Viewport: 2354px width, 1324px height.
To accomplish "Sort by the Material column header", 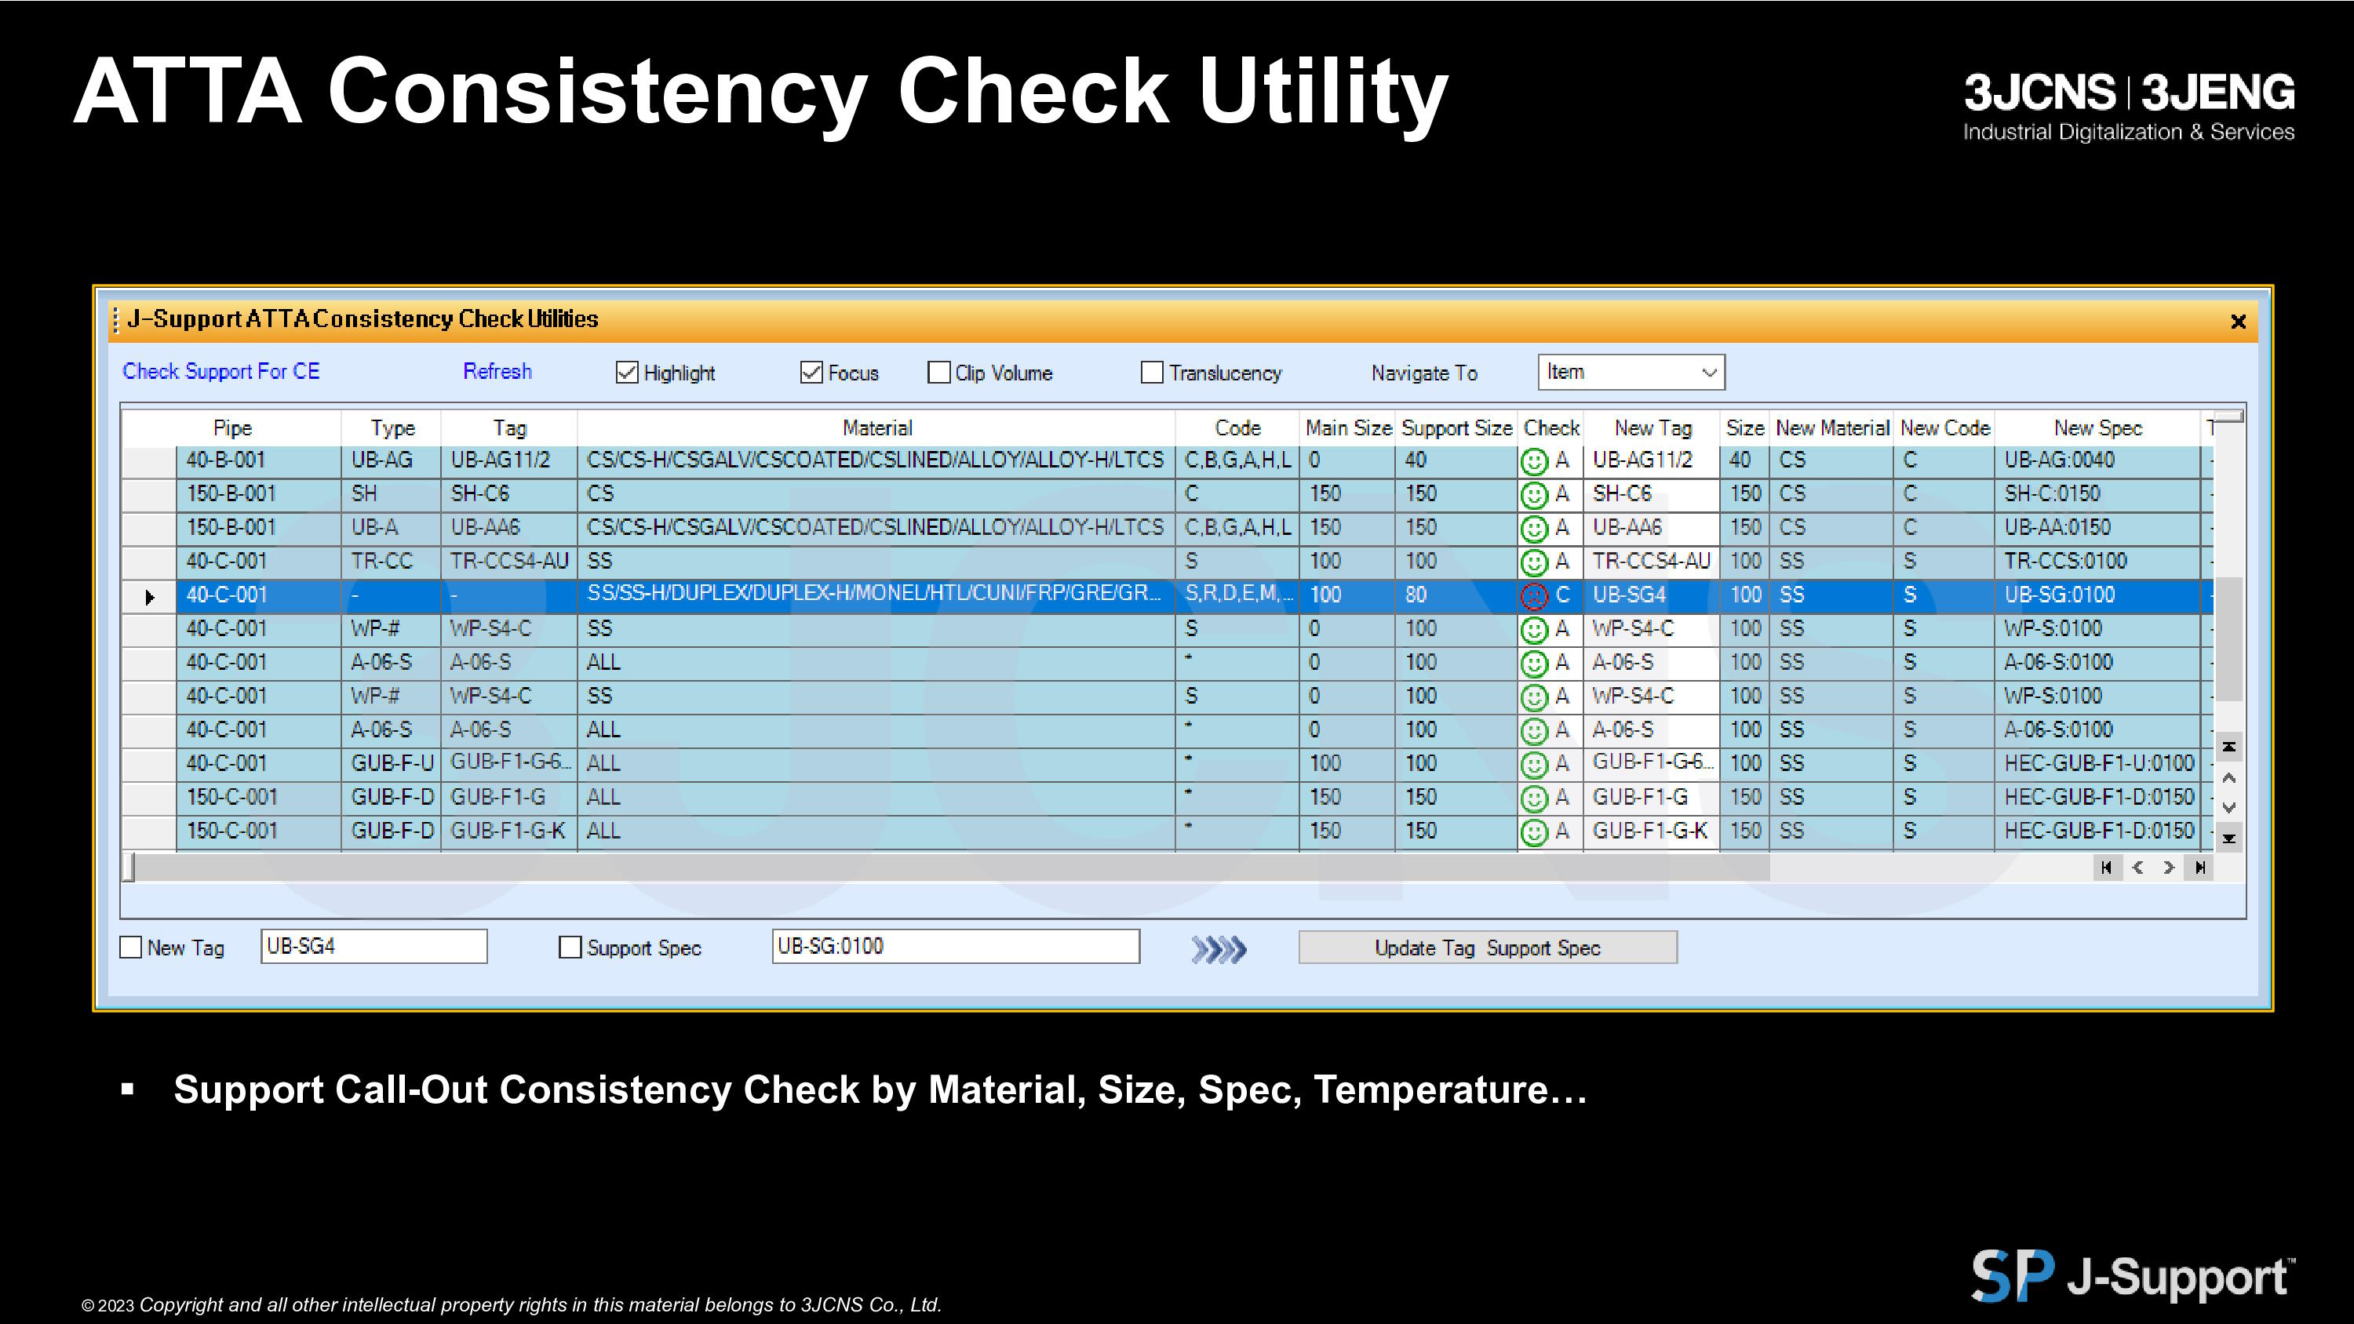I will pyautogui.click(x=876, y=427).
